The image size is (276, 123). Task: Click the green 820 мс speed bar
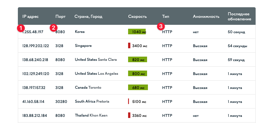138,59
